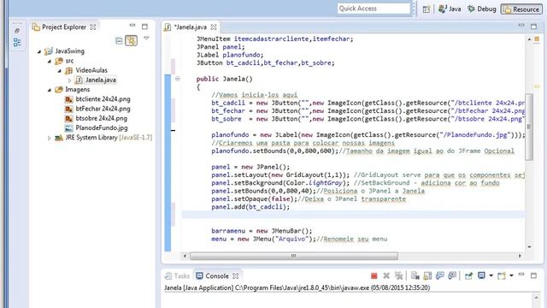
Task: Switch to the Java perspective
Action: 450,9
